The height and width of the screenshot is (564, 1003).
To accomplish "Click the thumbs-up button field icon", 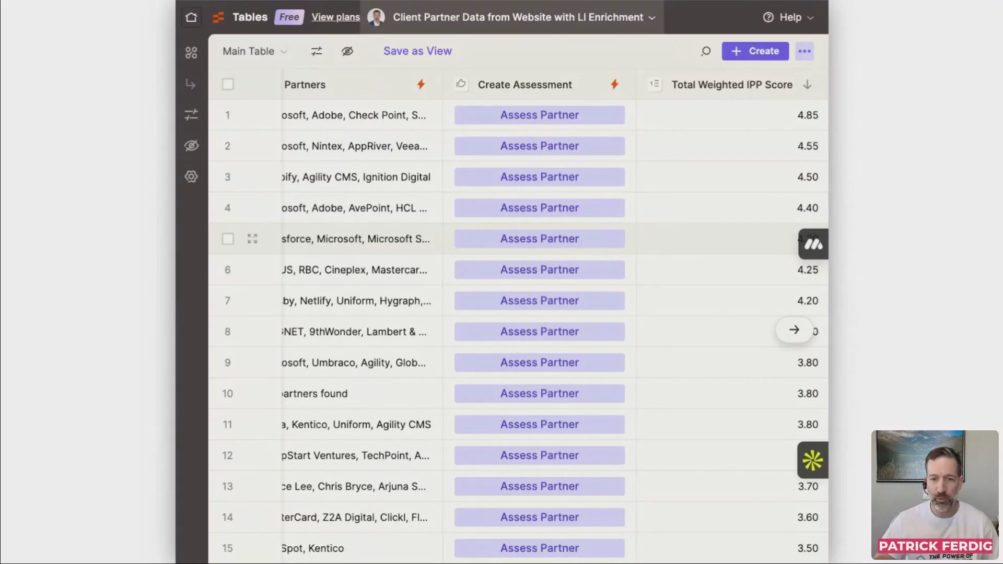I will coord(461,84).
